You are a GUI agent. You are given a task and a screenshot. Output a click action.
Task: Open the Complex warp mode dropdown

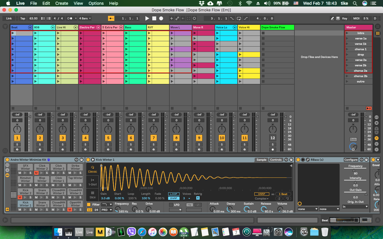(x=262, y=199)
